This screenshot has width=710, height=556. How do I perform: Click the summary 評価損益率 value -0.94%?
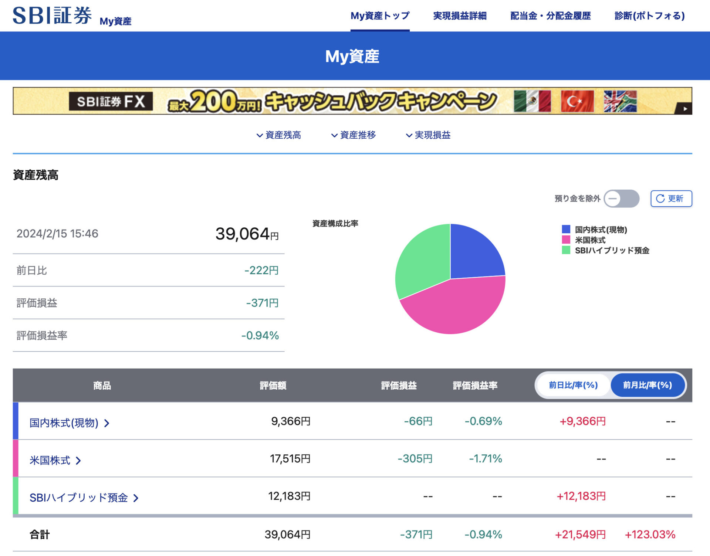pyautogui.click(x=260, y=335)
